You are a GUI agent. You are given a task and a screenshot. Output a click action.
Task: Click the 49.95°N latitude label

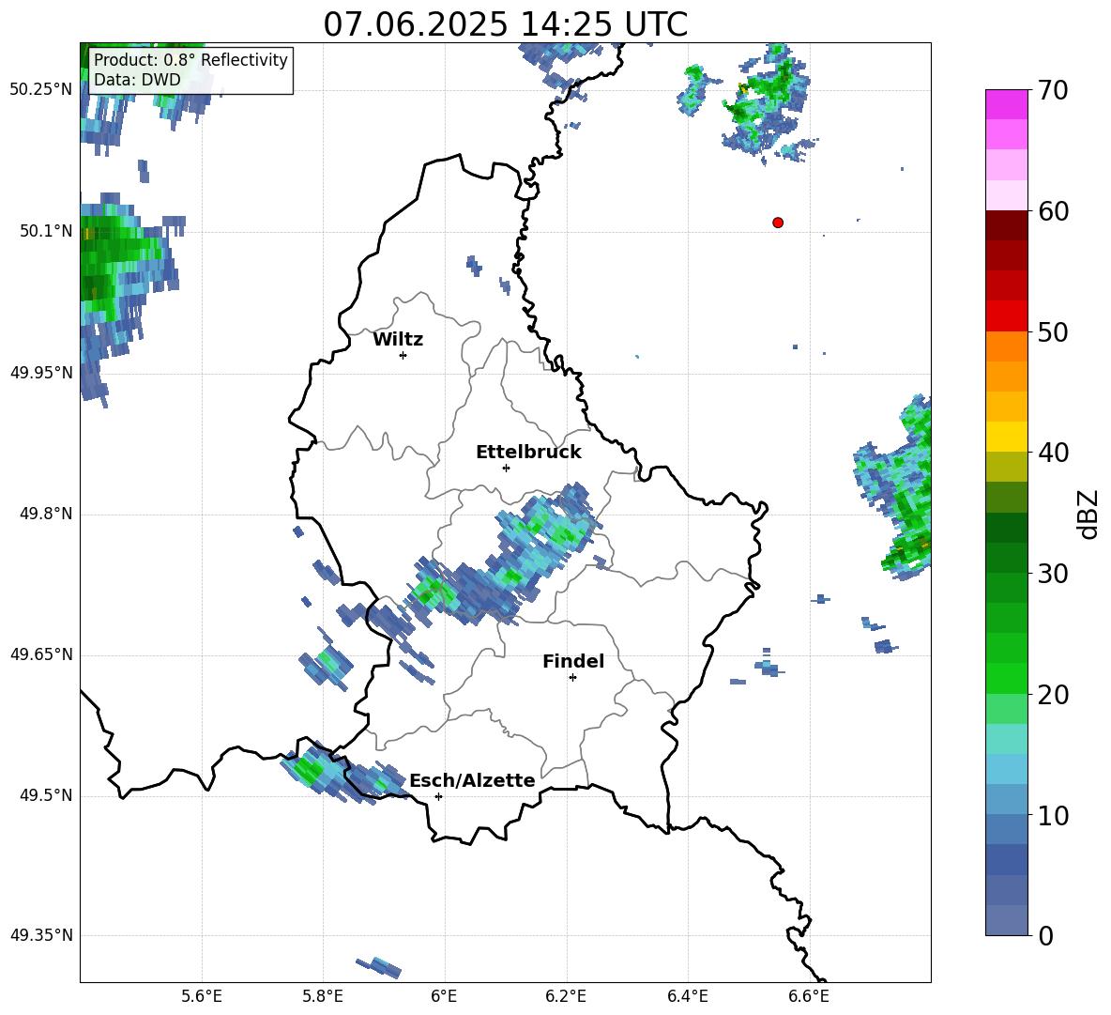(41, 373)
